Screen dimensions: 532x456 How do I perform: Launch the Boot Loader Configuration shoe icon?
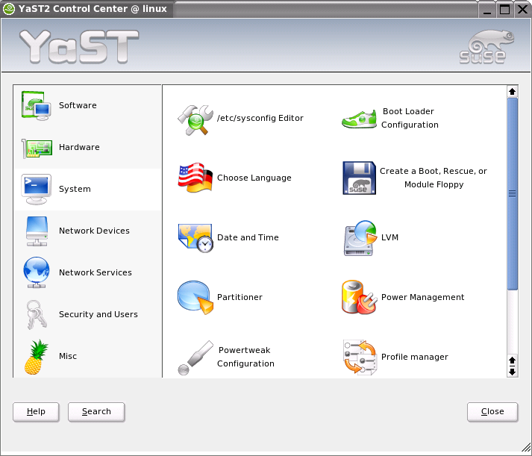pos(359,119)
